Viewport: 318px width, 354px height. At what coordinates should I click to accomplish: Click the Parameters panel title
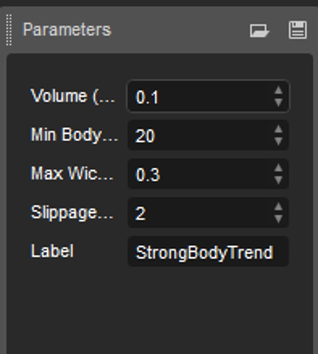(x=67, y=29)
